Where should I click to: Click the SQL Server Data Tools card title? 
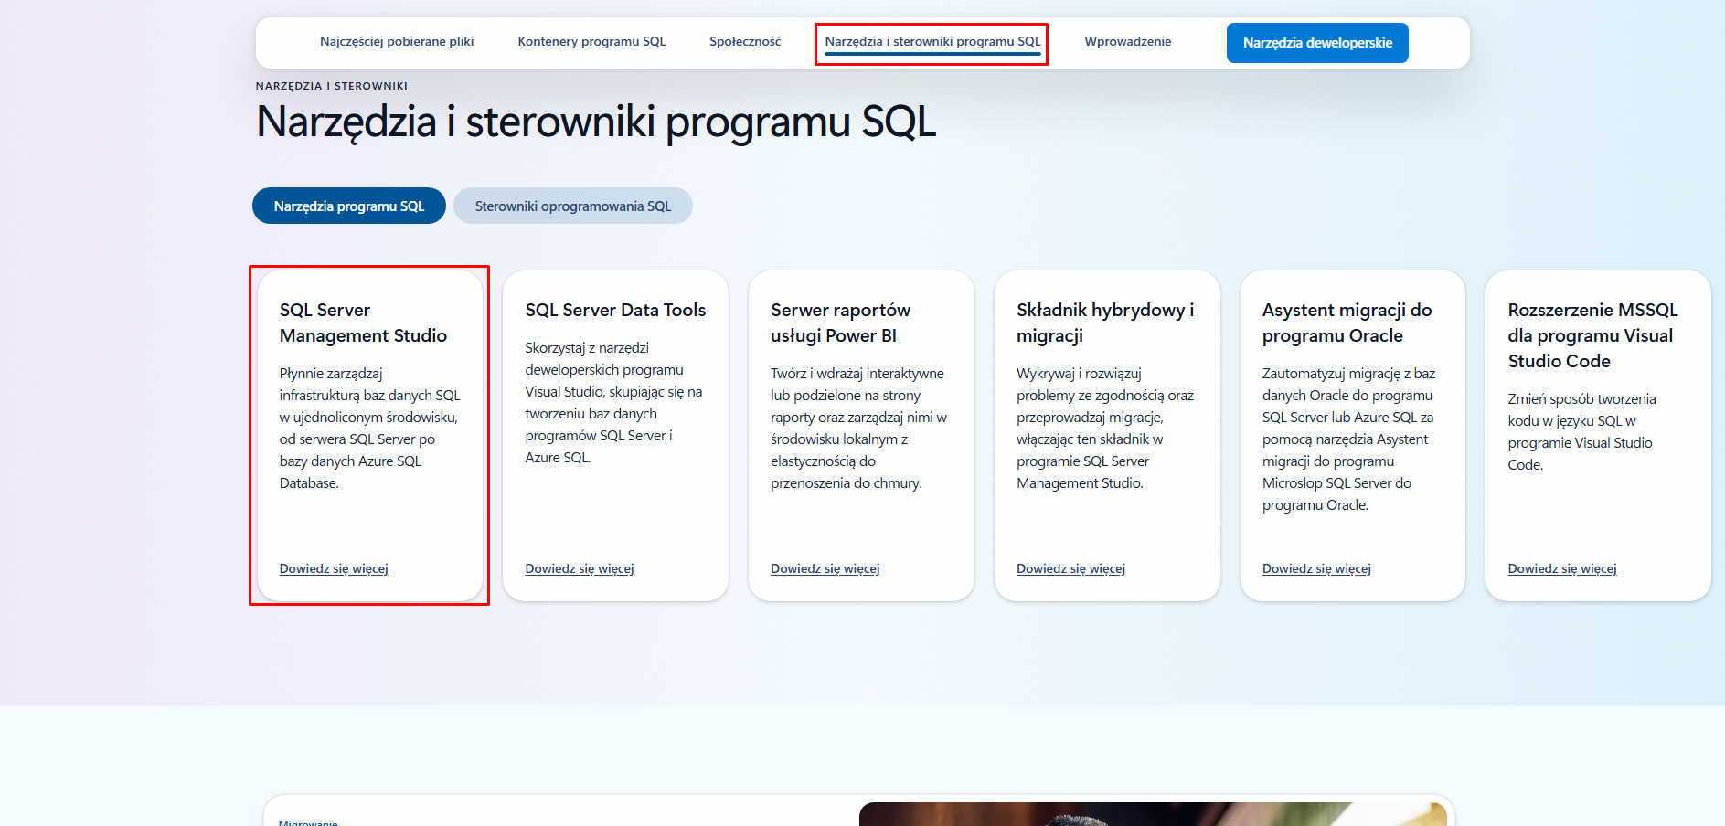pos(615,310)
